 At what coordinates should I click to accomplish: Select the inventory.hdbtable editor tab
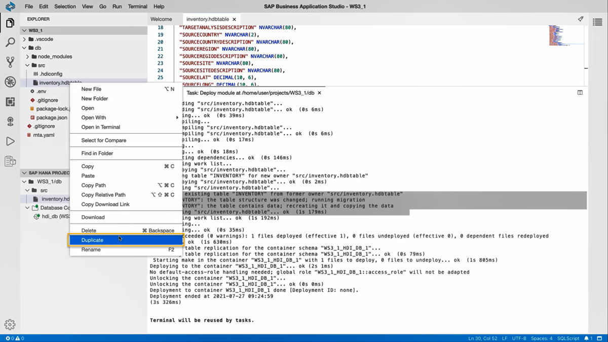pos(207,19)
